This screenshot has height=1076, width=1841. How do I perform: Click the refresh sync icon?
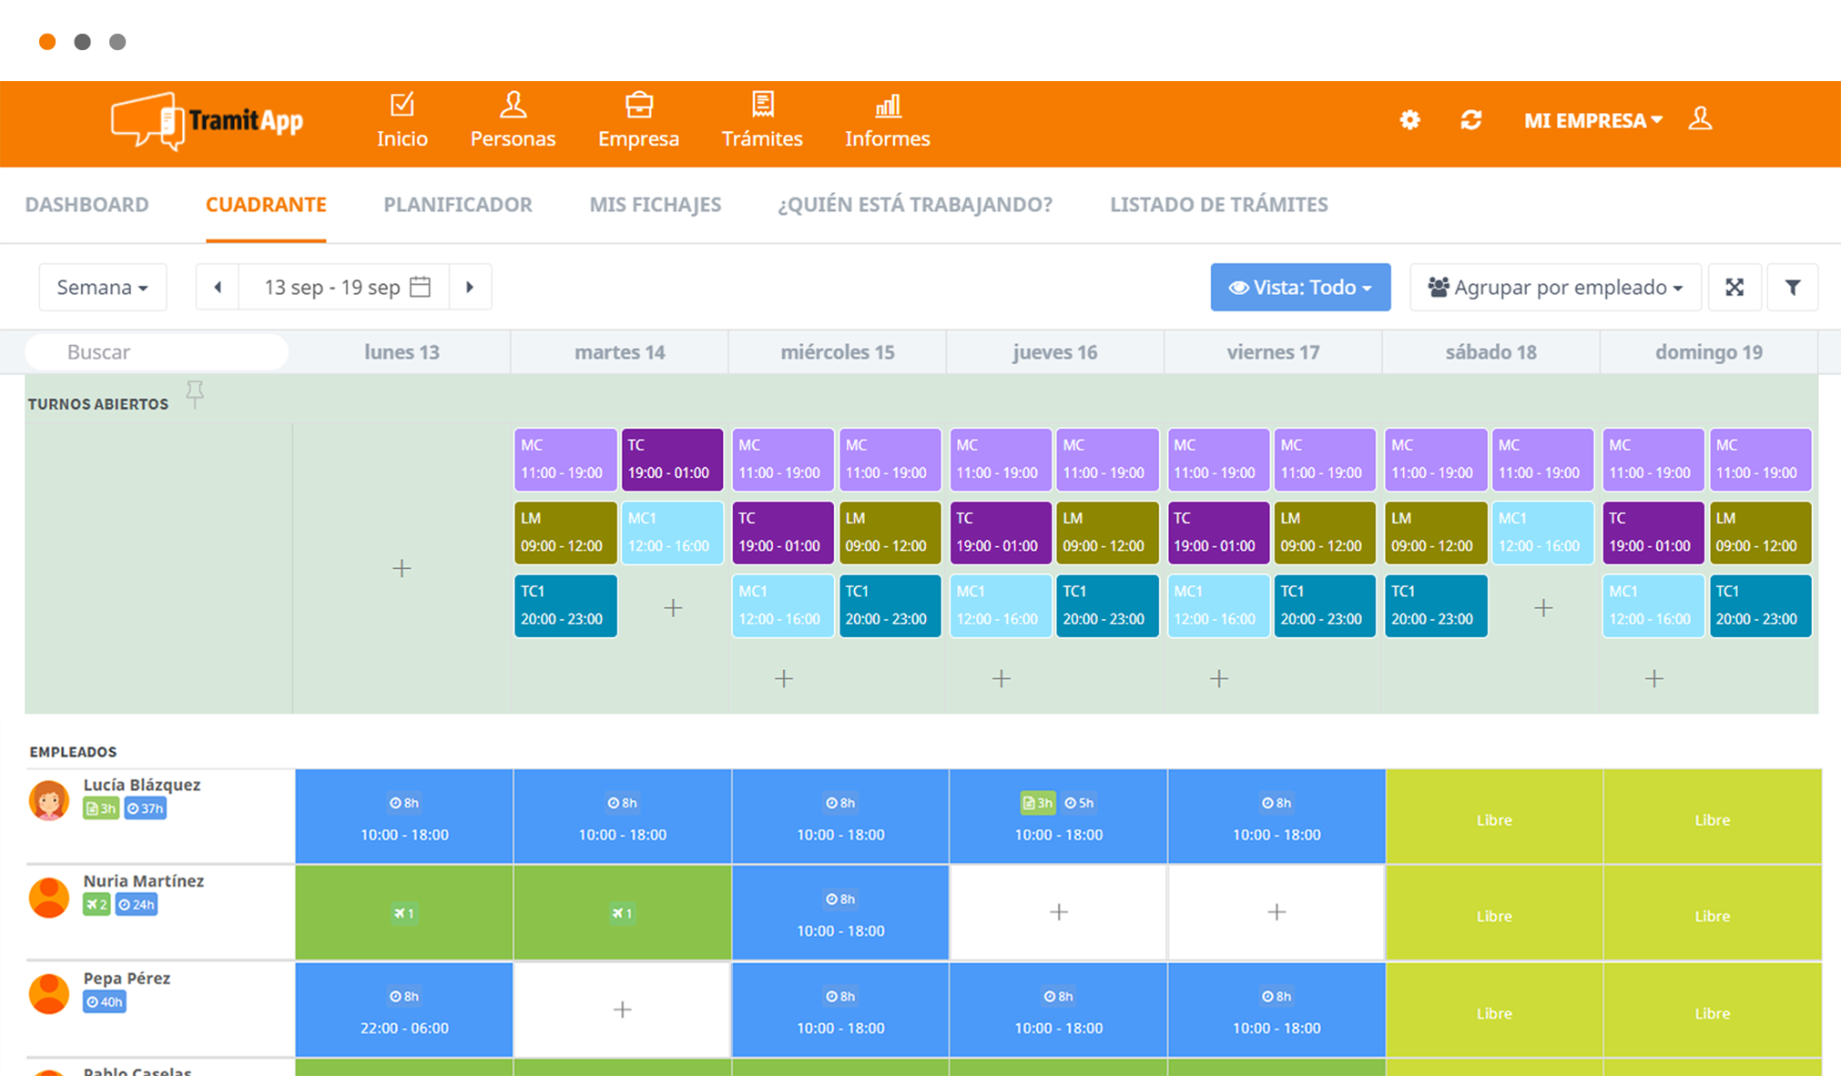pyautogui.click(x=1471, y=120)
